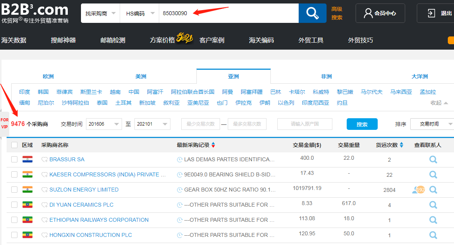Screen dimensions: 454x245
Task: Sort by latest purchase record arrows
Action: [213, 145]
